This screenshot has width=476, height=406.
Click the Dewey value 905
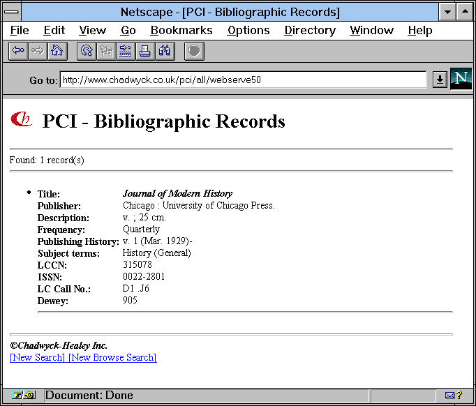click(130, 300)
